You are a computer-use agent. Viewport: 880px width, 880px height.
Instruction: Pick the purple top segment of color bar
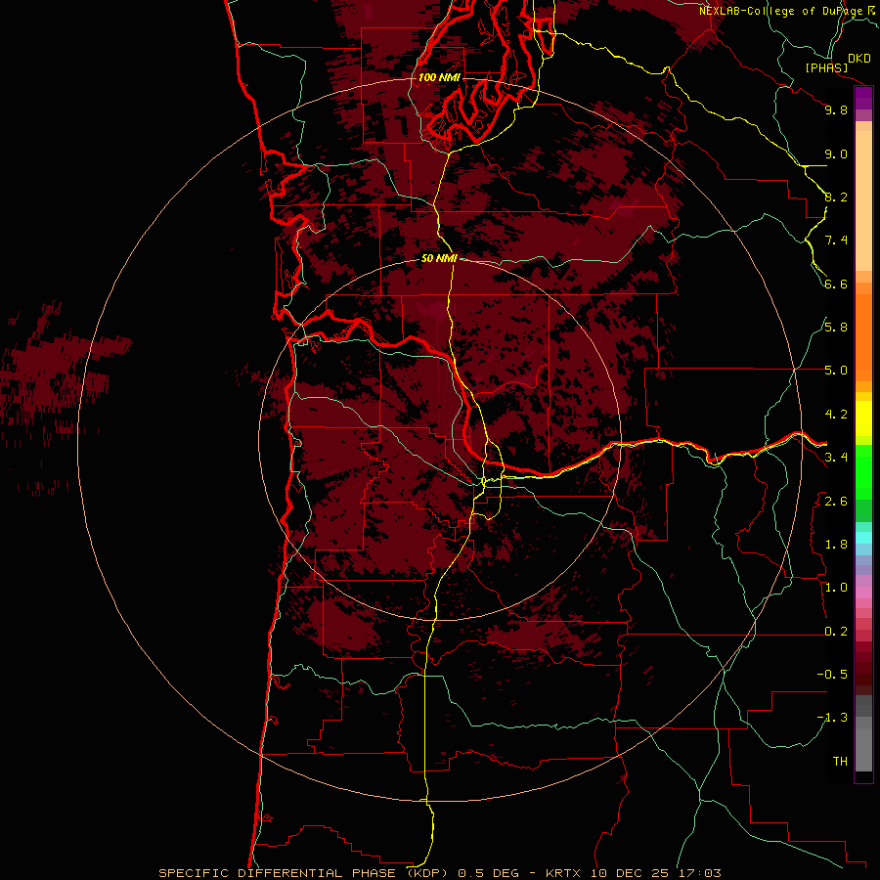point(863,98)
